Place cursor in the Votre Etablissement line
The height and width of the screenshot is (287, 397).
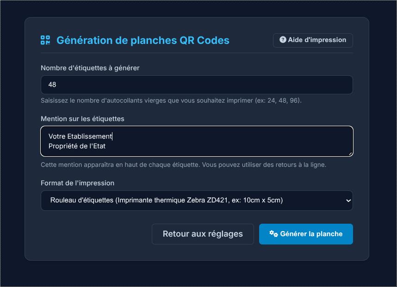coord(80,136)
